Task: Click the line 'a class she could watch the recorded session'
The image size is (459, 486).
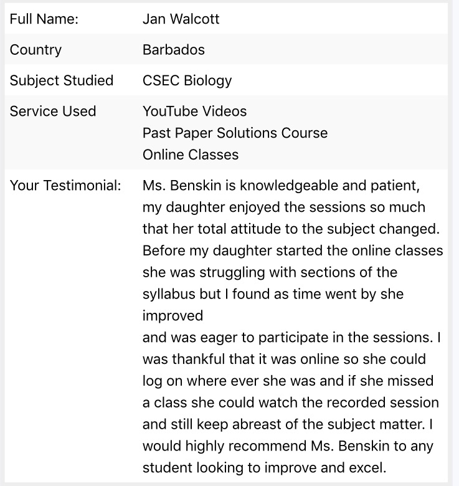Action: click(x=290, y=403)
